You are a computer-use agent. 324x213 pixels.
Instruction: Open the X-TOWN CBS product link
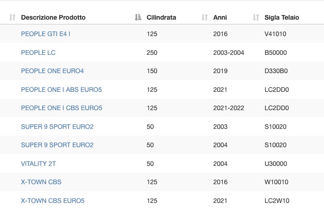[41, 182]
